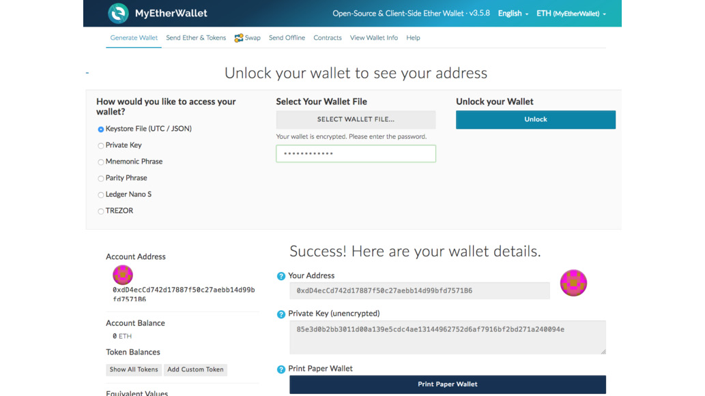
Task: Open the Send Ether & Tokens tab
Action: 196,37
